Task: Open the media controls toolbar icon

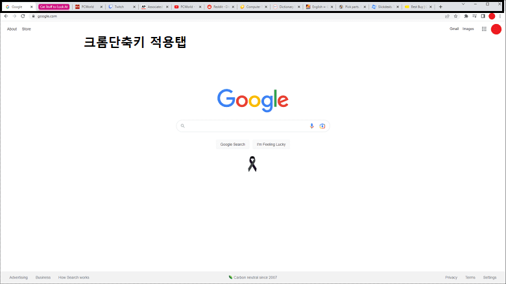Action: pyautogui.click(x=474, y=16)
